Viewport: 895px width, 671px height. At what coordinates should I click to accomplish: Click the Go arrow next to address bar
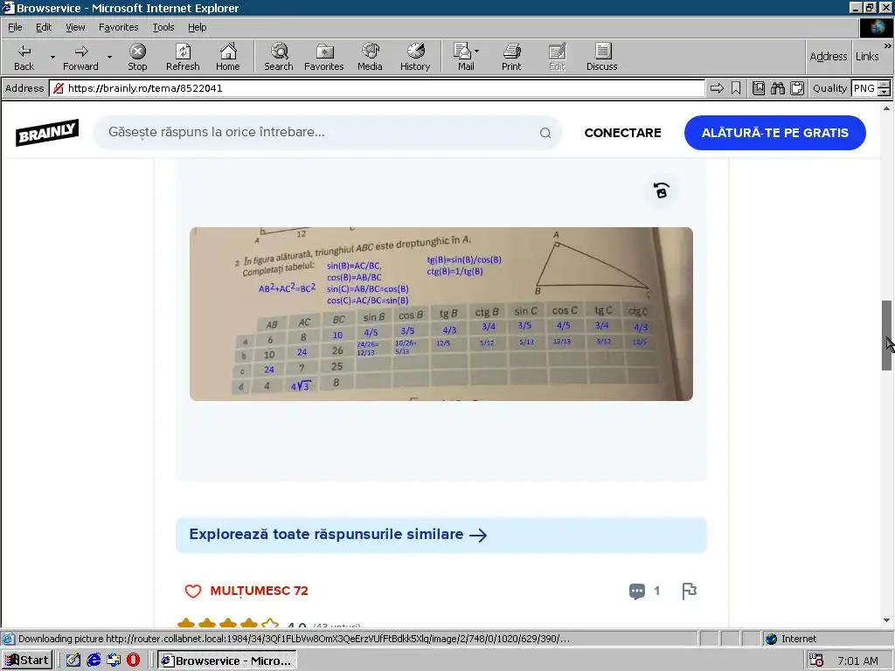click(x=717, y=88)
